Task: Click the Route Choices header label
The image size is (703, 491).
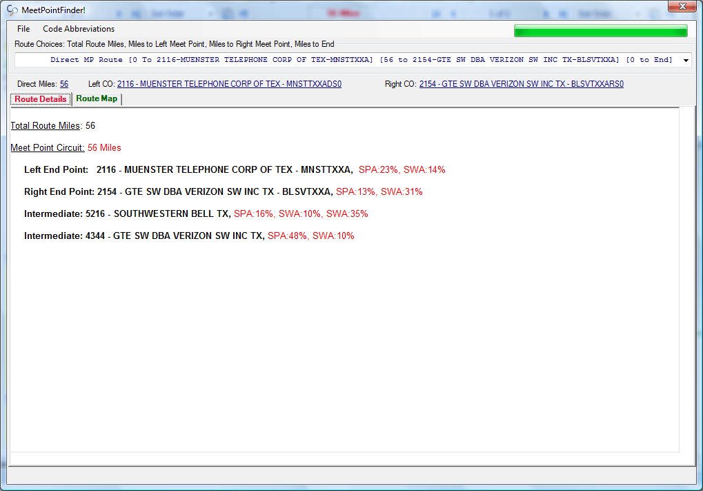Action: 175,44
